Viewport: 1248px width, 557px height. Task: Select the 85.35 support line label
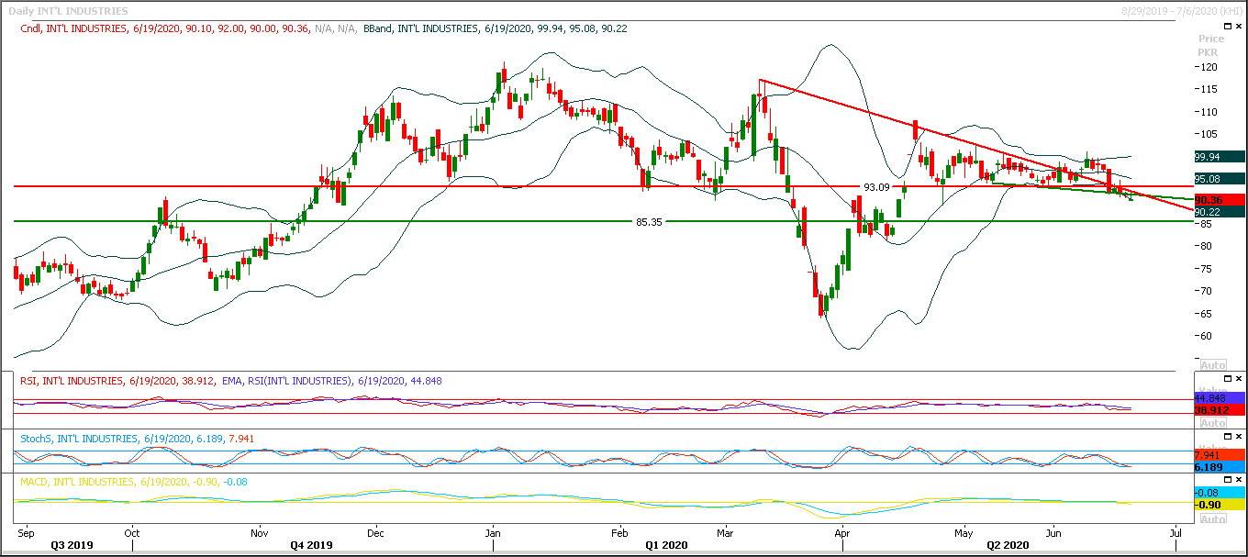pyautogui.click(x=649, y=222)
